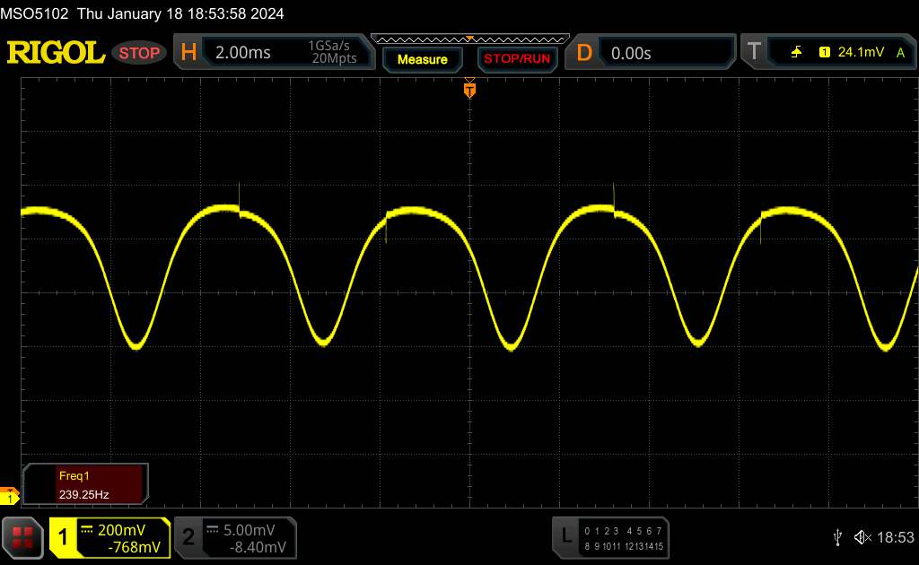The height and width of the screenshot is (565, 919).
Task: Open the delay D icon
Action: [x=583, y=53]
